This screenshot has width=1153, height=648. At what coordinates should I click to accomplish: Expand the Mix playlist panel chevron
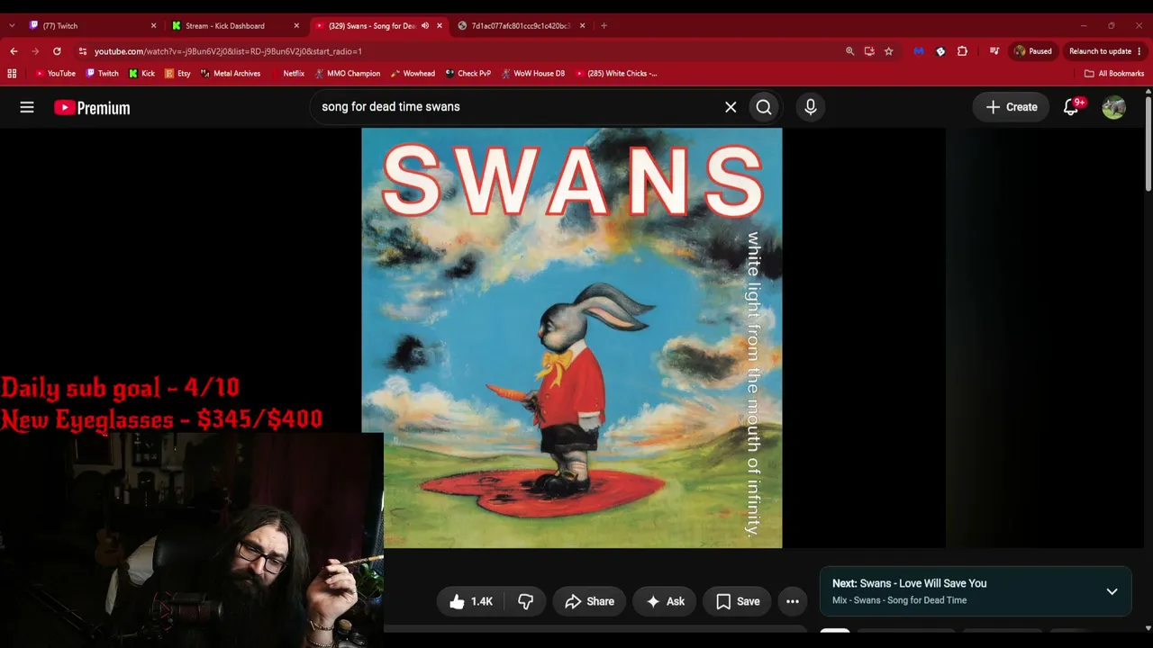coord(1112,591)
